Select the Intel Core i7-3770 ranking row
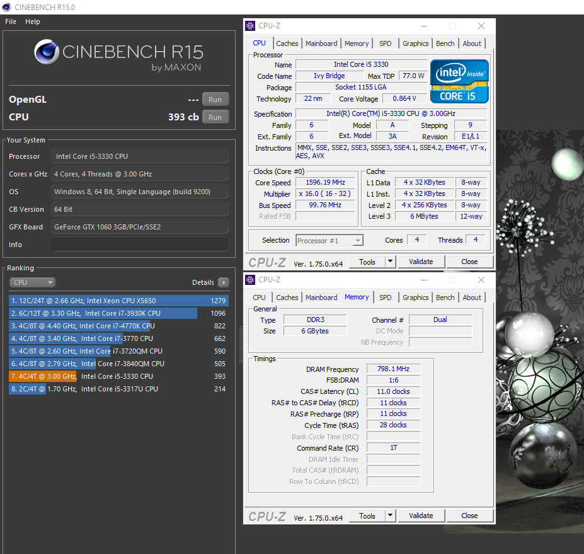Image resolution: width=584 pixels, height=554 pixels. coord(118,338)
